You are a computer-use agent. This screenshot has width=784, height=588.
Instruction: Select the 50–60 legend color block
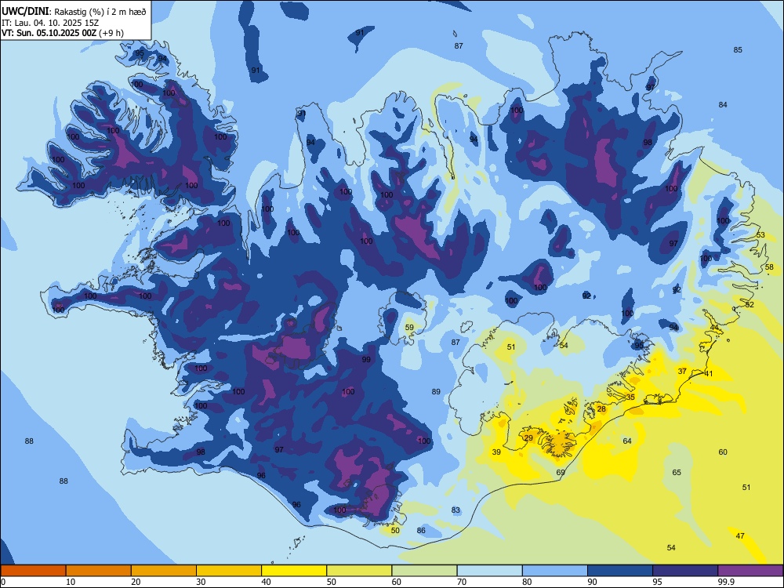[x=359, y=571]
